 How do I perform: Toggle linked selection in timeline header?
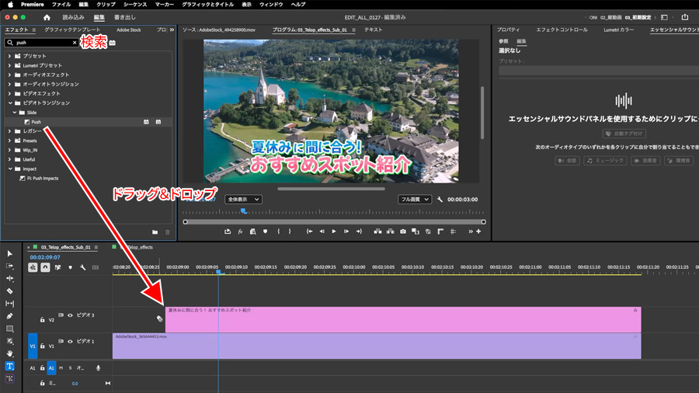coord(58,267)
